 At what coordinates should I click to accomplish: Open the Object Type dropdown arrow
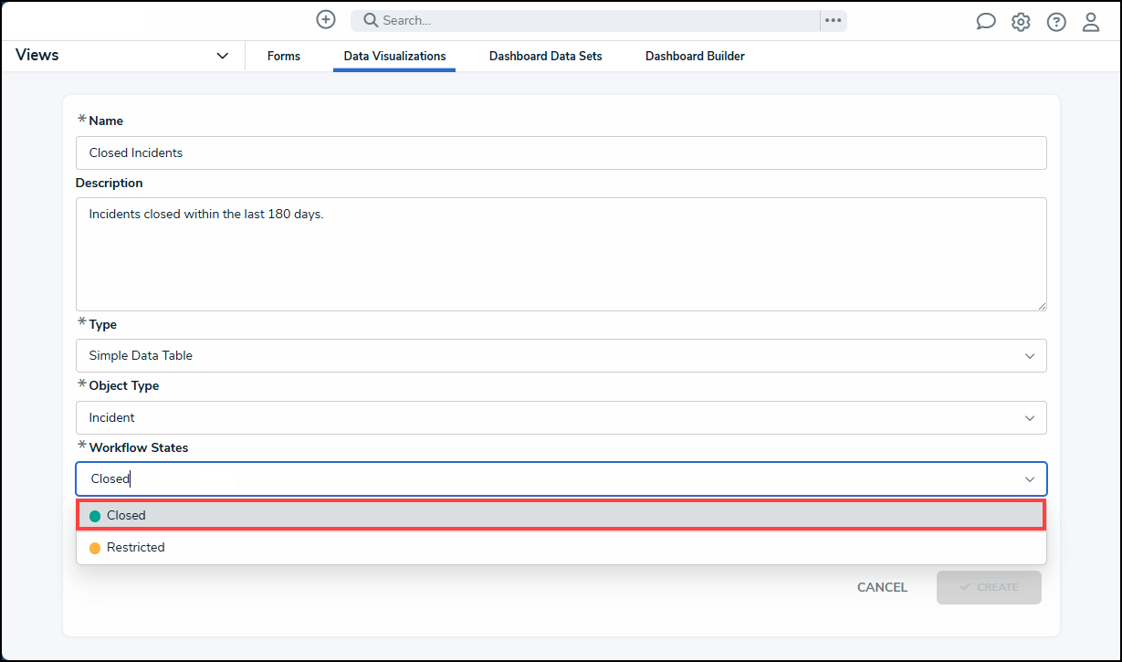click(x=1030, y=418)
